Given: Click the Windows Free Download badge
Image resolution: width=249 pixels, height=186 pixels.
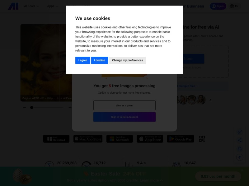Looking at the screenshot, I should tap(56, 139).
